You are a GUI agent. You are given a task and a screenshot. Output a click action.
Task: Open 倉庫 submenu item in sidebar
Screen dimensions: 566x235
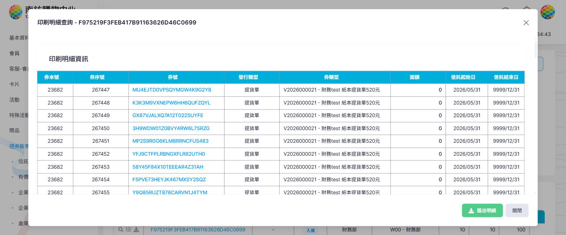click(x=23, y=223)
